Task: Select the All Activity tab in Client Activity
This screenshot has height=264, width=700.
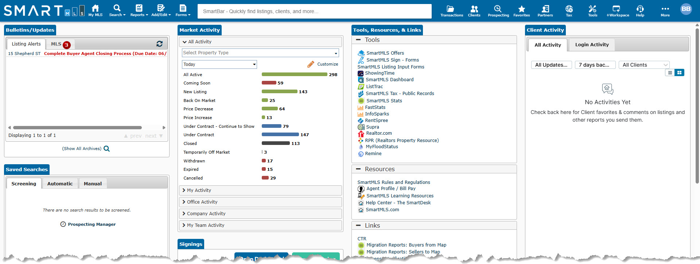Action: (x=548, y=45)
